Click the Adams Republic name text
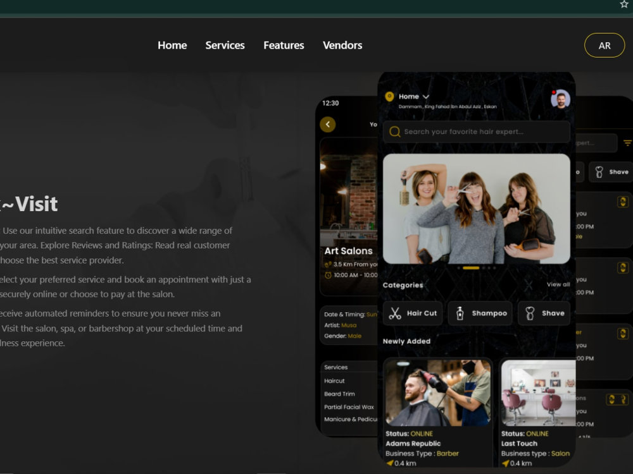The height and width of the screenshot is (474, 633). click(413, 444)
